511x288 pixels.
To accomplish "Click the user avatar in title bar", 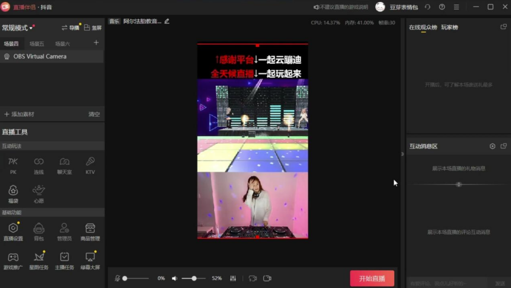I will pos(380,7).
